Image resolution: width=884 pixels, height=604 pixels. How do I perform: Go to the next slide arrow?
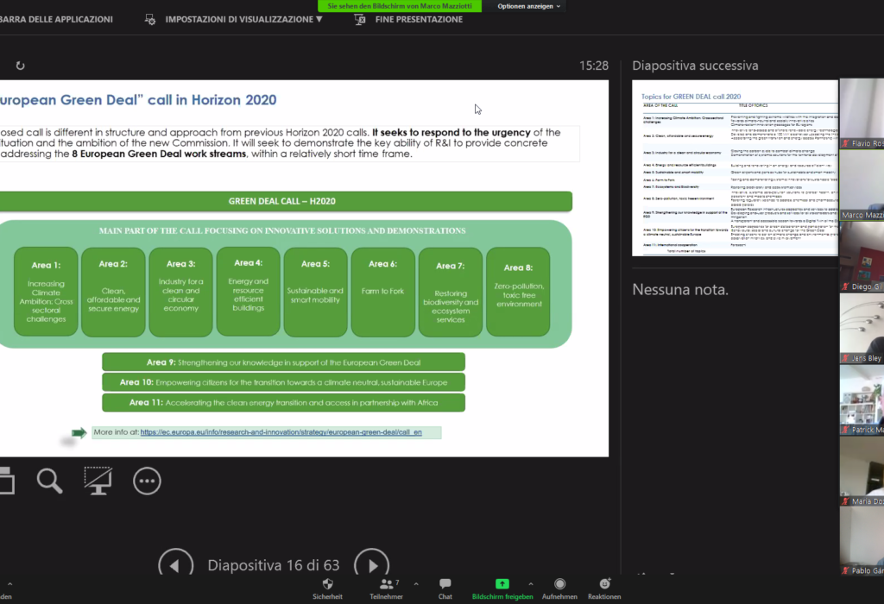[x=371, y=565]
